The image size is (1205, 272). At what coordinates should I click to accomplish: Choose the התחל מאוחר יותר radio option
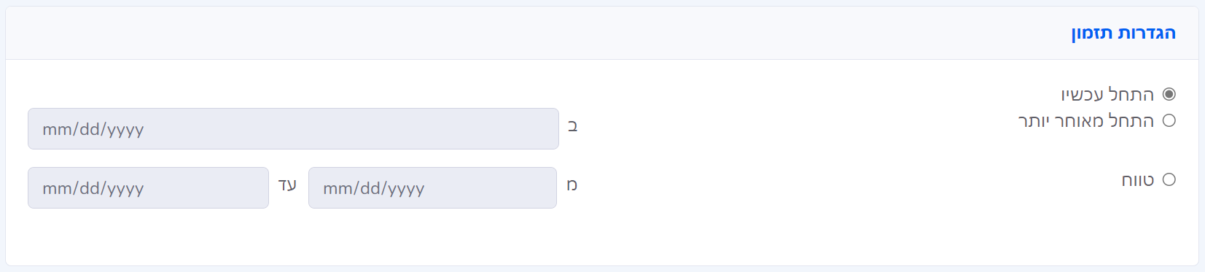click(1169, 120)
